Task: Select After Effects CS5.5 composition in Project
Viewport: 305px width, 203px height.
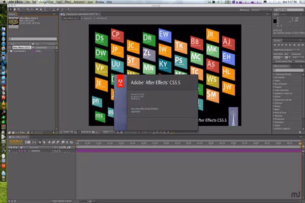Action: tap(21, 47)
